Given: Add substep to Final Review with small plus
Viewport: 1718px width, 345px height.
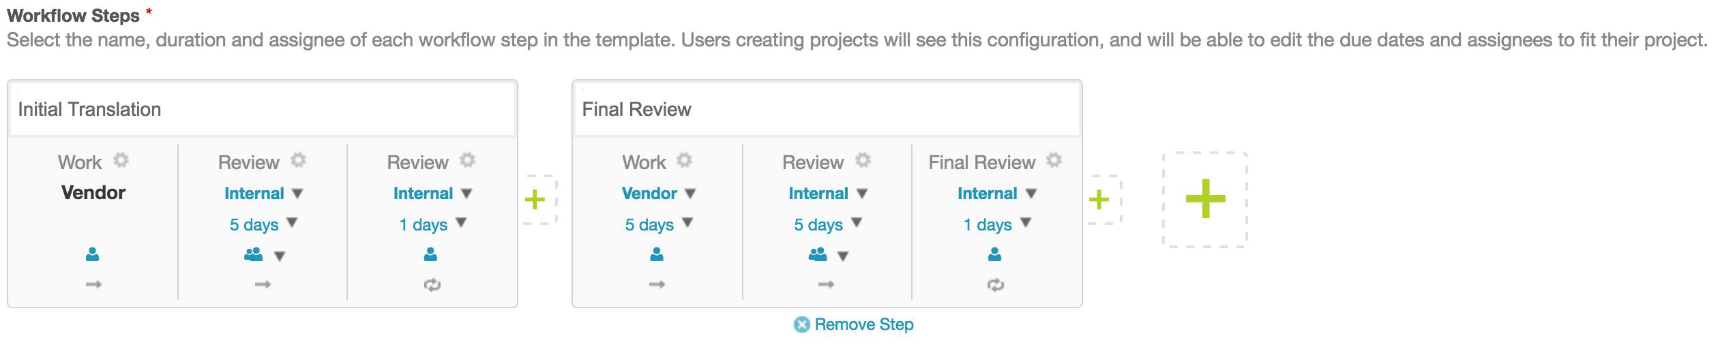Looking at the screenshot, I should tap(1099, 200).
